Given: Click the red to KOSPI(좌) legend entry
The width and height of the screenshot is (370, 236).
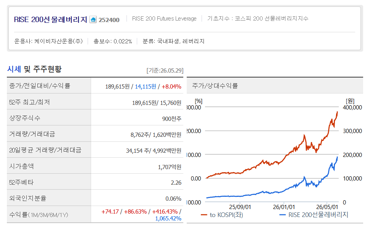Looking at the screenshot, I should click(222, 215).
